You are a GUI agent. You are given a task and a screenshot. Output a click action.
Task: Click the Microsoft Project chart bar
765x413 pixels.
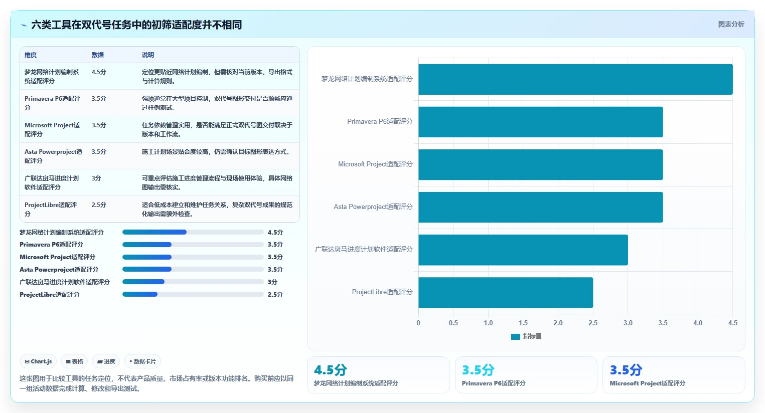click(541, 164)
